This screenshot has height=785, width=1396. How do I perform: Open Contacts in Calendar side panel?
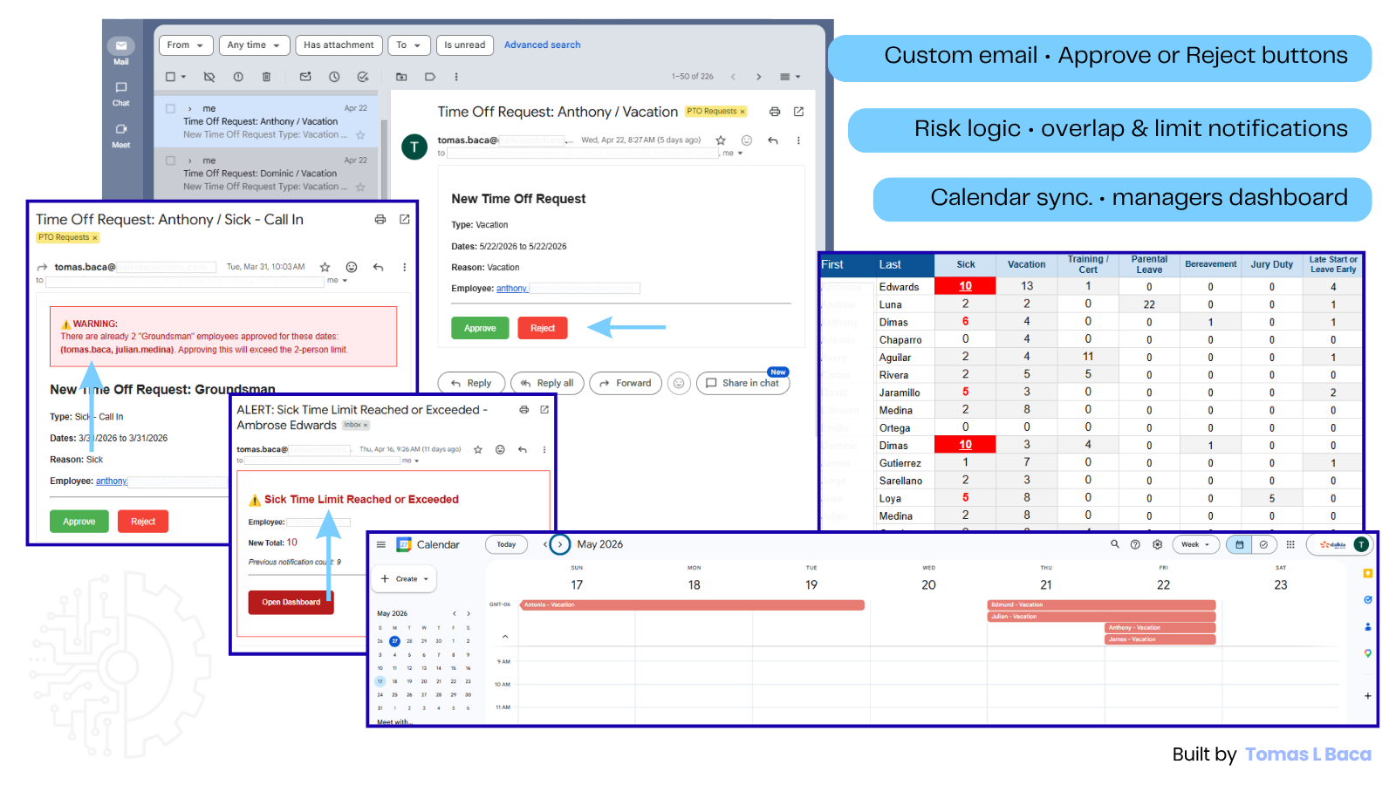coord(1367,626)
